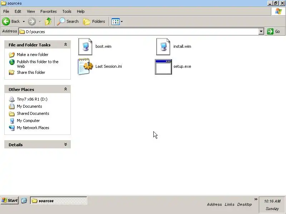286x214 pixels.
Task: Click the My Documents folder icon
Action: tap(12, 106)
